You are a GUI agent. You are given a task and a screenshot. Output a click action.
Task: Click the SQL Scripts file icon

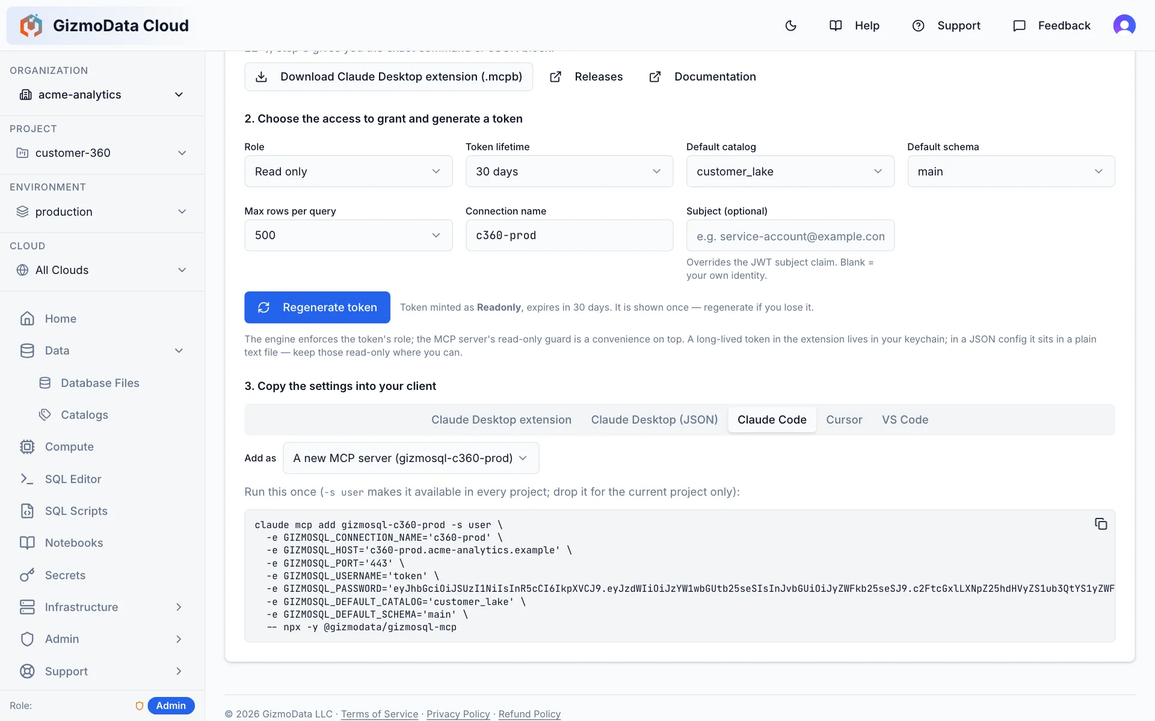pyautogui.click(x=27, y=511)
